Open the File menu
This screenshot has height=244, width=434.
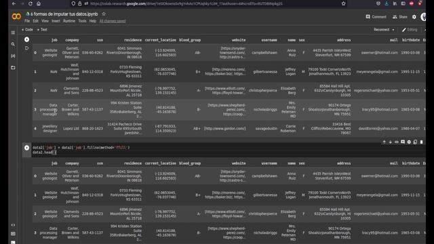(27, 21)
